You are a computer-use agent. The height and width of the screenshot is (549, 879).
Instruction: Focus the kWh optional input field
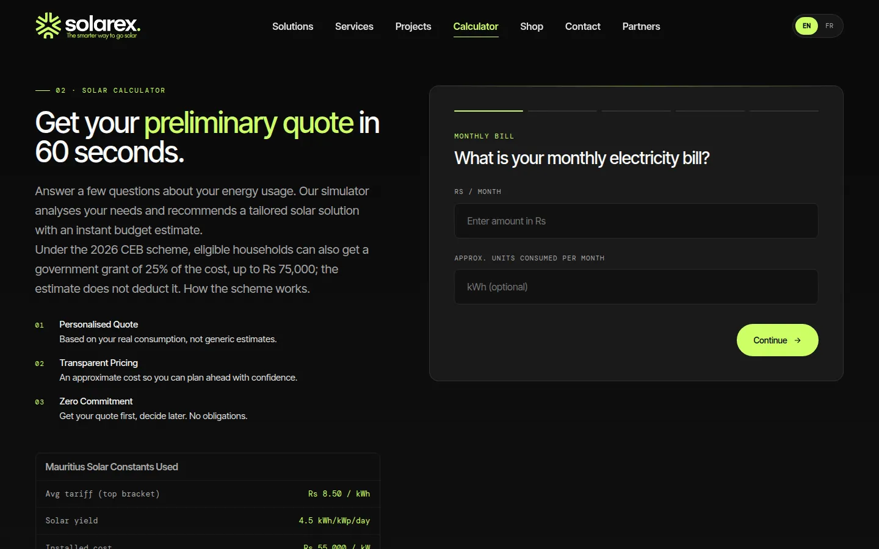[x=636, y=287]
